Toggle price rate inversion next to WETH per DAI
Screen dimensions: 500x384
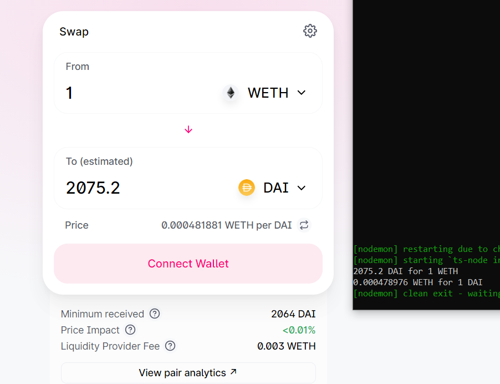(304, 225)
